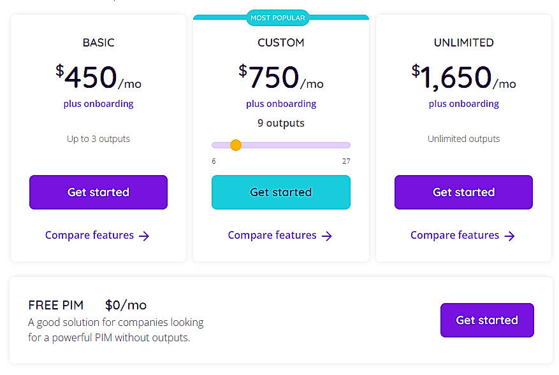The height and width of the screenshot is (375, 559).
Task: Open Compare features text link for Unlimited
Action: pos(454,236)
